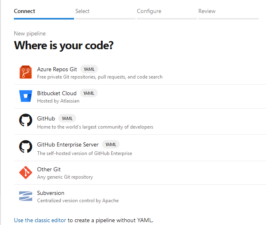The image size is (266, 225).
Task: Click the Subversion logo icon
Action: point(25,196)
